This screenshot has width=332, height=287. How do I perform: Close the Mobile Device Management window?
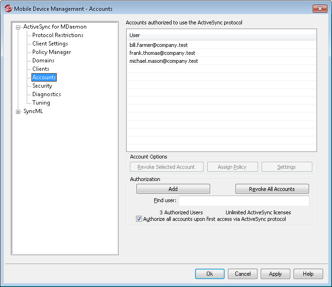320,9
